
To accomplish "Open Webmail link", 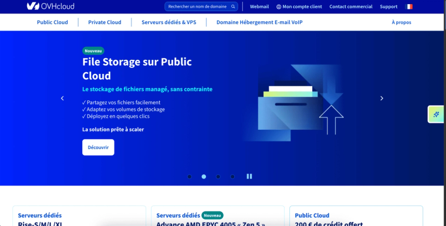I will coord(259,6).
